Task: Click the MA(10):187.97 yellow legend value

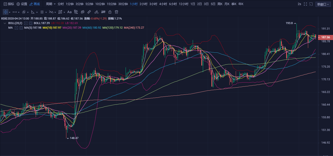Action: 52,28
